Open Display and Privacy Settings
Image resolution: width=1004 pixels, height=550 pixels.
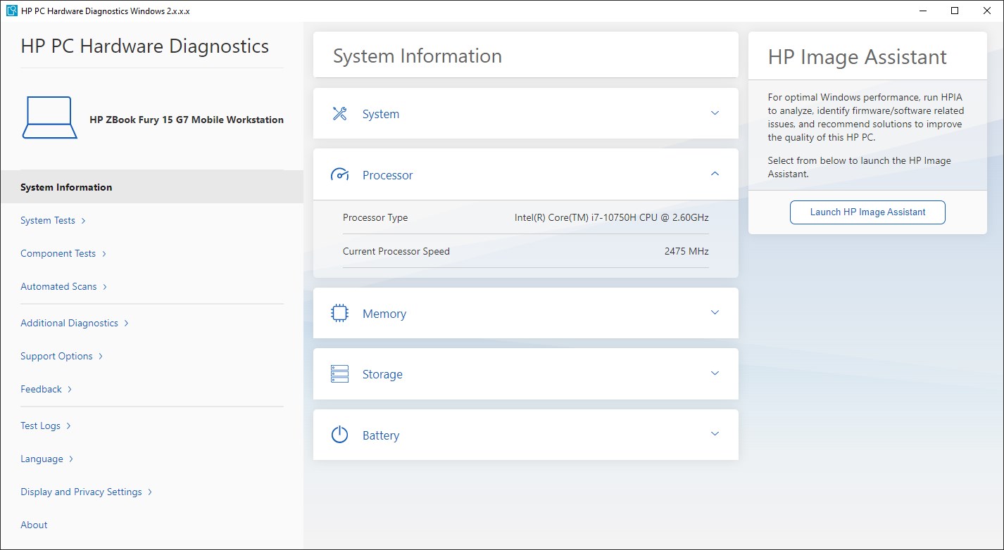[x=81, y=491]
